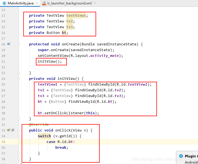Click the break statement on line 36
Screen dimensions: 198x164
[x=62, y=148]
